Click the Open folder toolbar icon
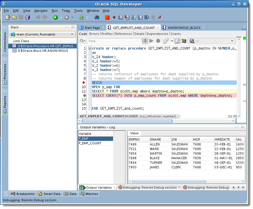Viewport: 253px width, 209px height. click(14, 17)
